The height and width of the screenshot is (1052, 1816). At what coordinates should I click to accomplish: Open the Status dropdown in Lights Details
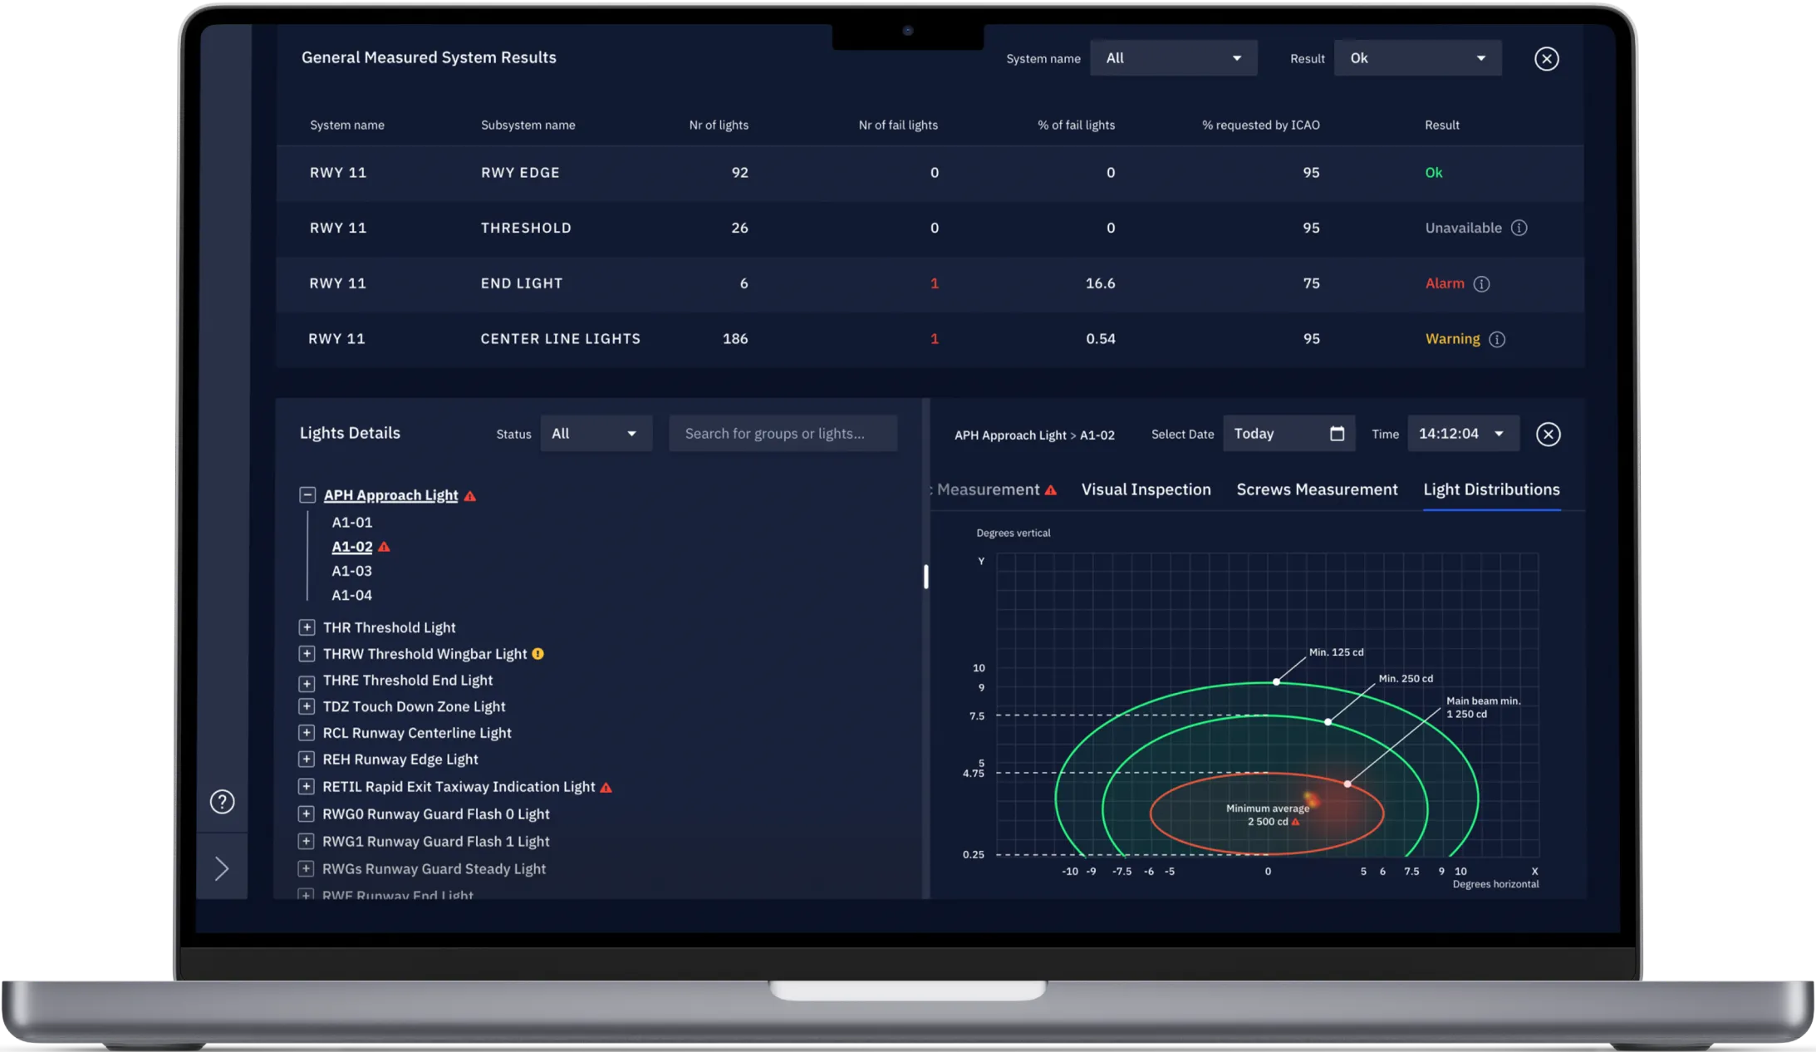pos(596,433)
